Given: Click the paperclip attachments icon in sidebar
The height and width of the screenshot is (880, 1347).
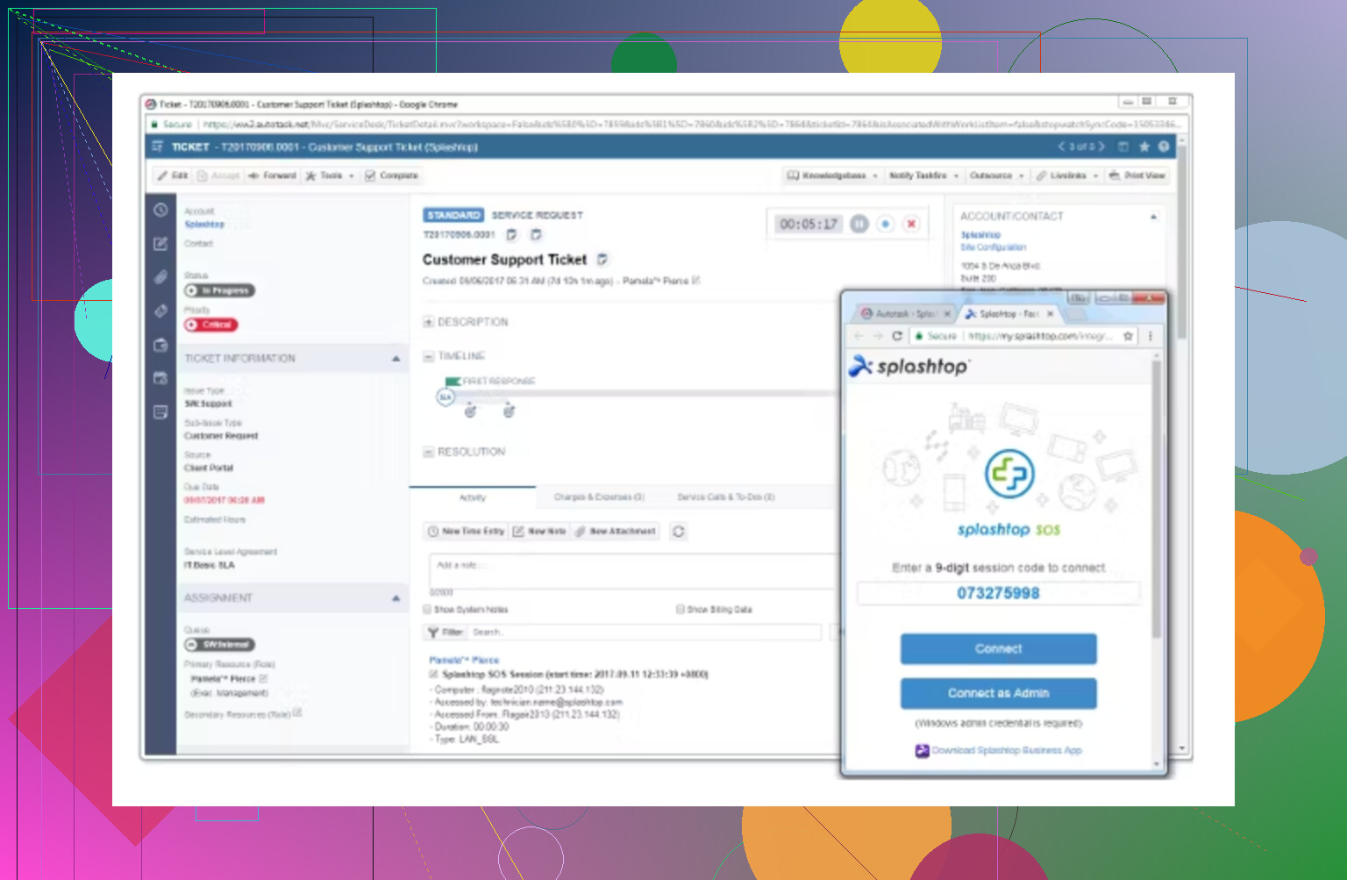Looking at the screenshot, I should [160, 277].
